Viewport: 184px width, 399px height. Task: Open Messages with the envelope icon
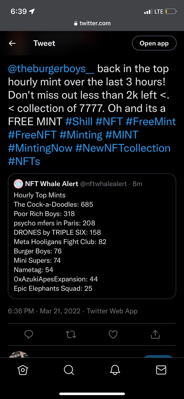[161, 369]
